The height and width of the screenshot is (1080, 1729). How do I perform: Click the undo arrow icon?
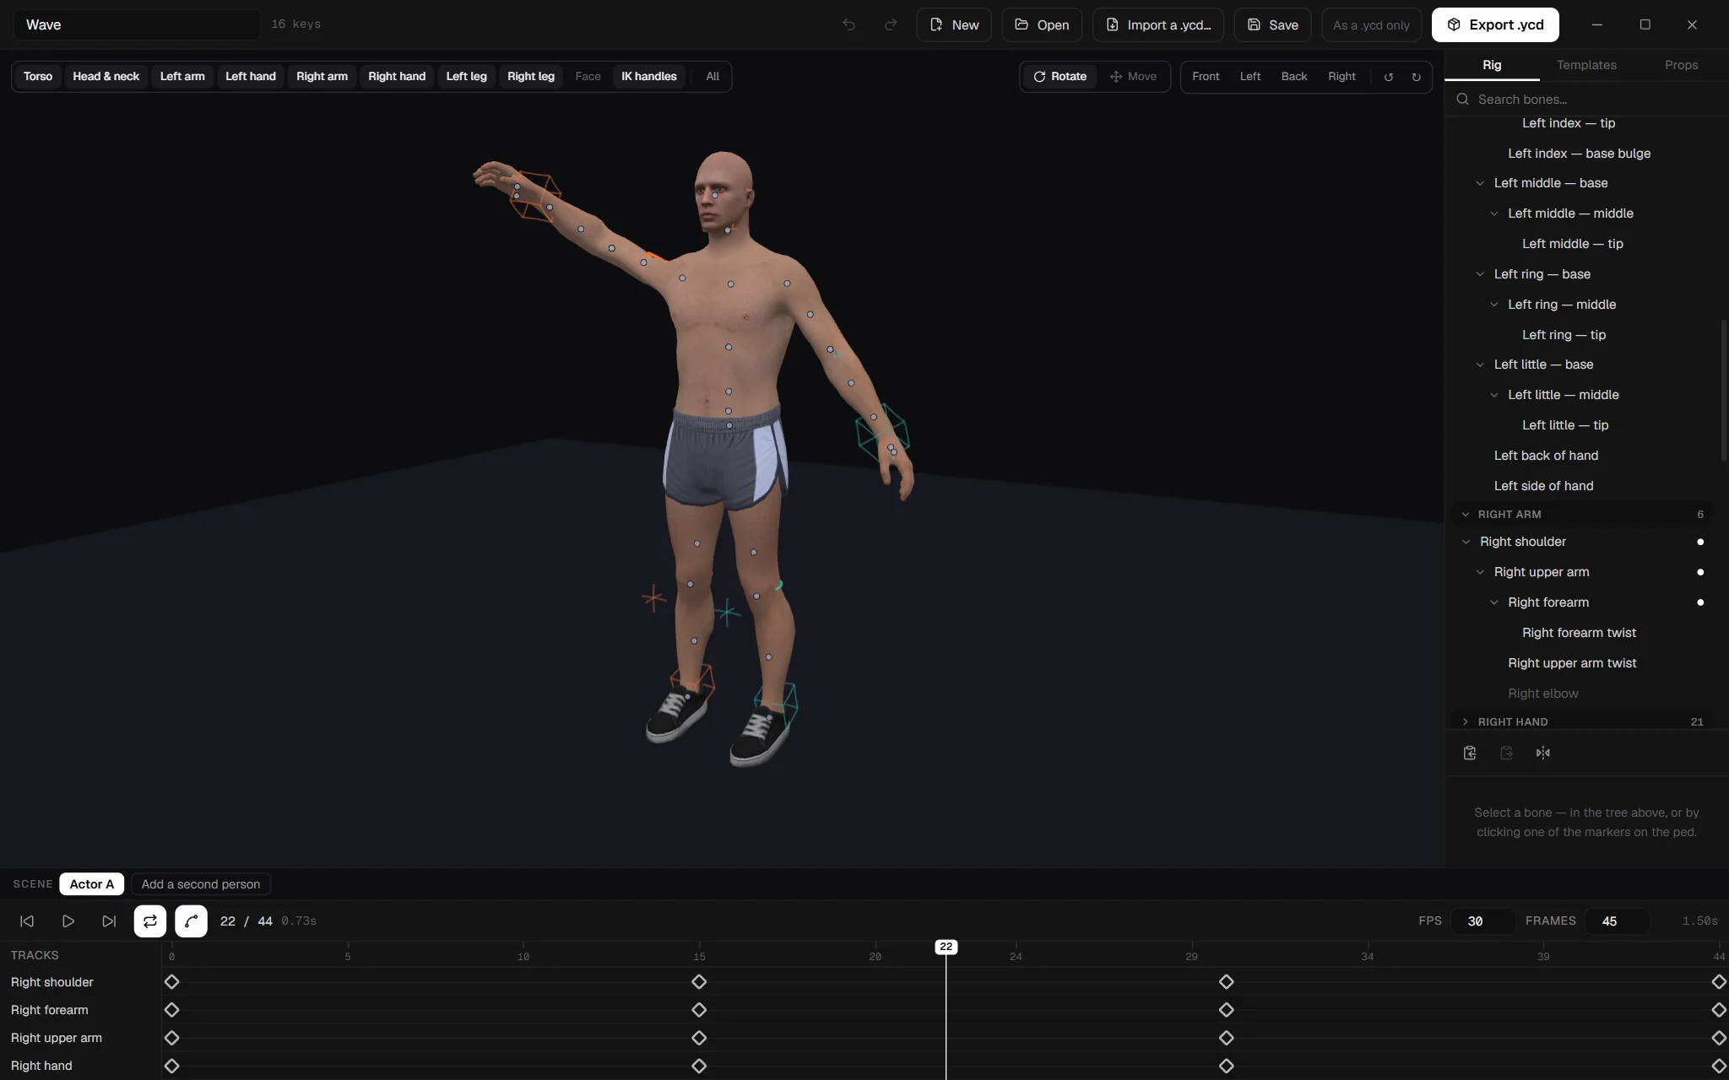pyautogui.click(x=848, y=24)
